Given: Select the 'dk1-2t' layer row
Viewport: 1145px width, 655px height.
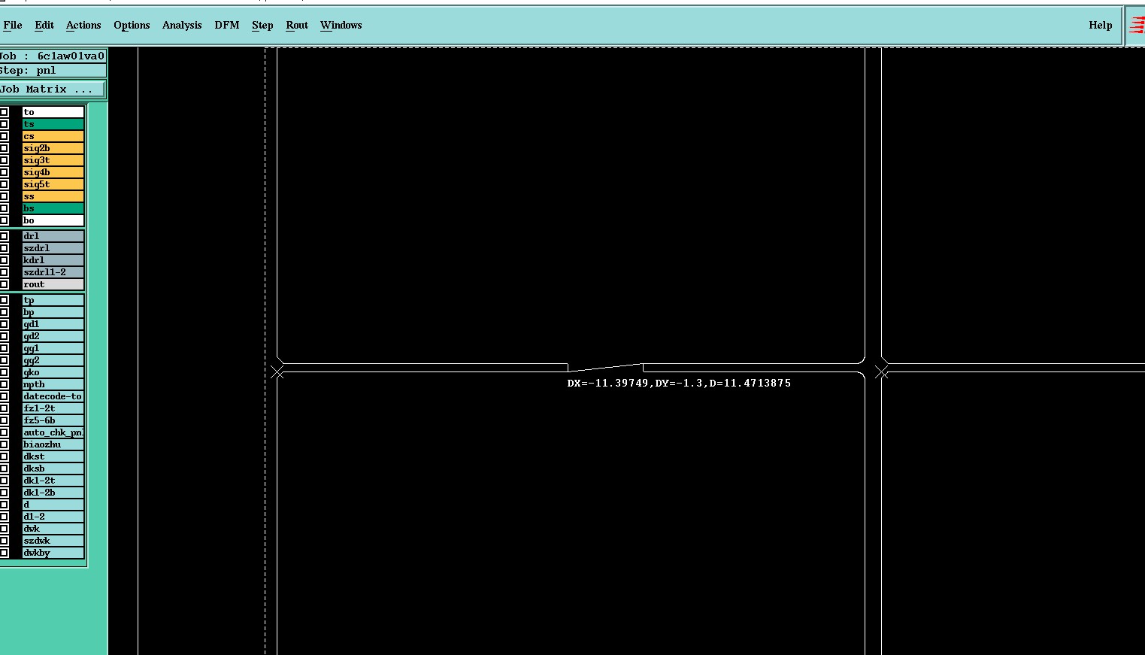Looking at the screenshot, I should 53,481.
